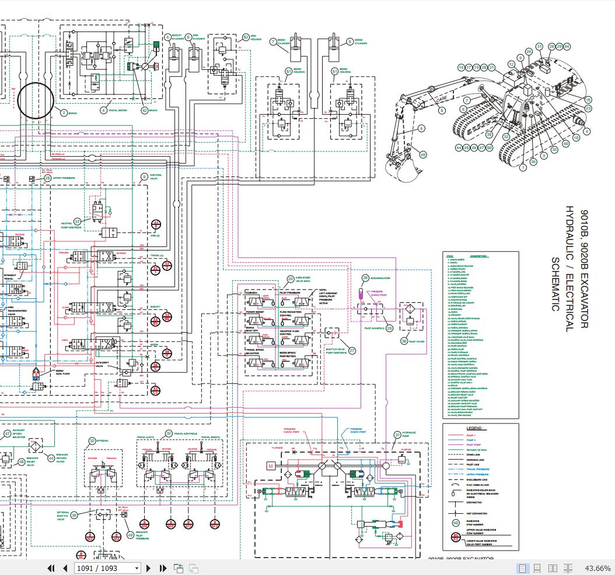Click the 8 SOLENOID VALVE BANK label
The image size is (615, 575).
(302, 279)
